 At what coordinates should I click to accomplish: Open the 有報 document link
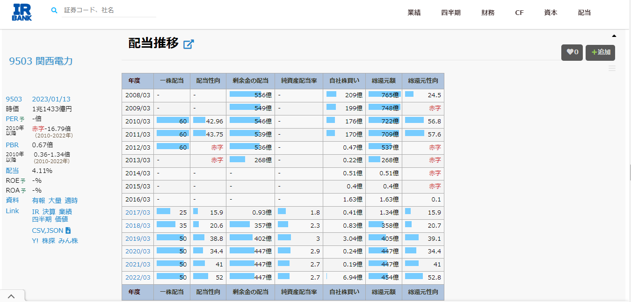coord(39,201)
